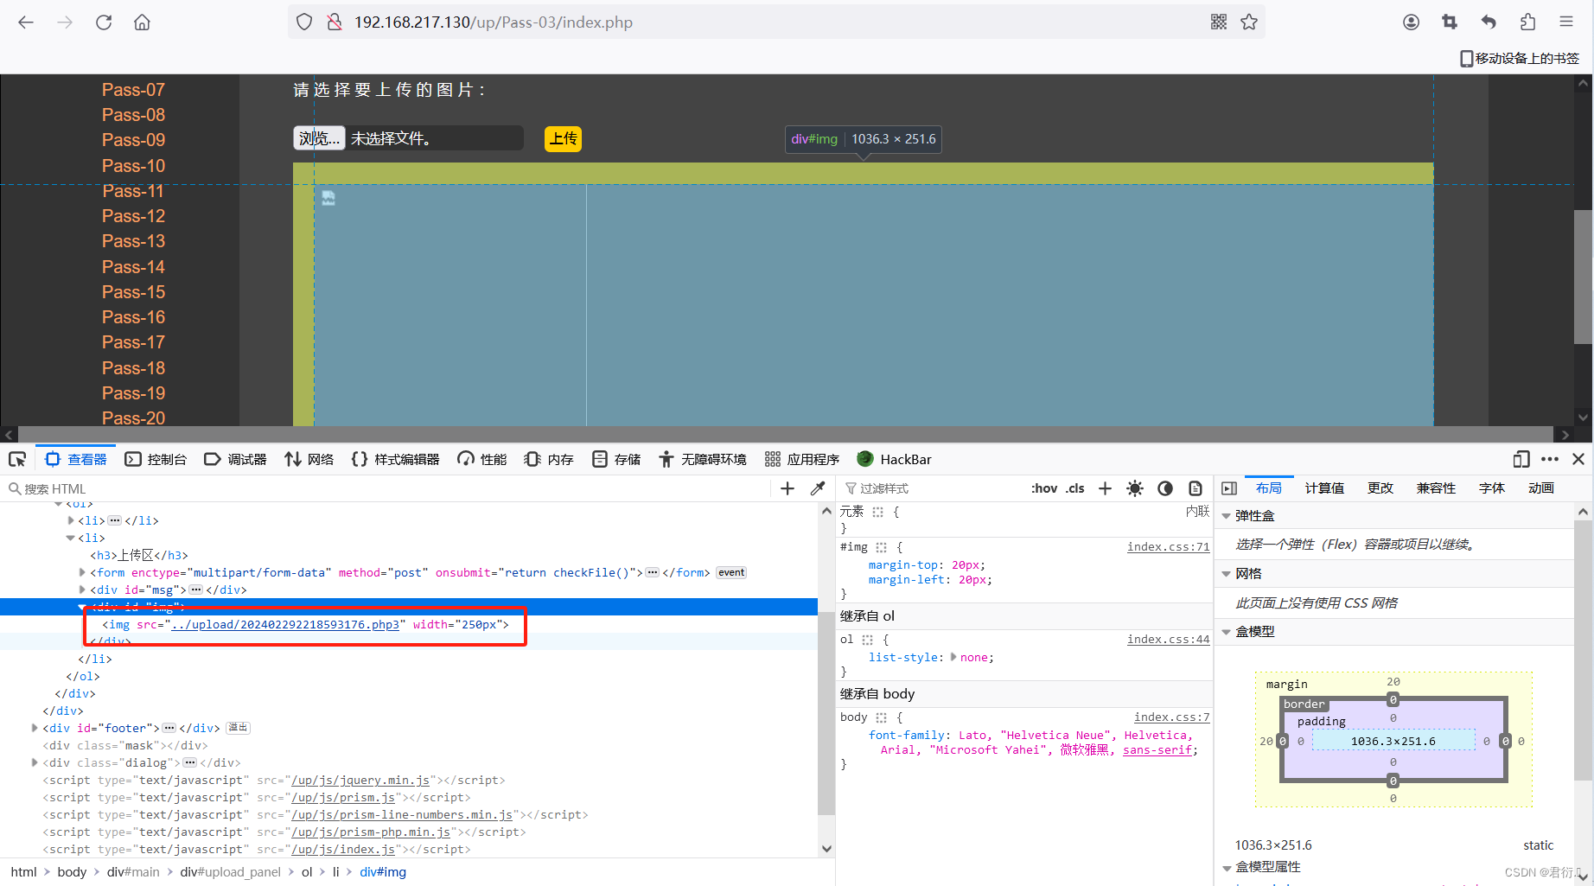Open Pass-17 in the sidebar
Image resolution: width=1594 pixels, height=886 pixels.
pyautogui.click(x=133, y=342)
